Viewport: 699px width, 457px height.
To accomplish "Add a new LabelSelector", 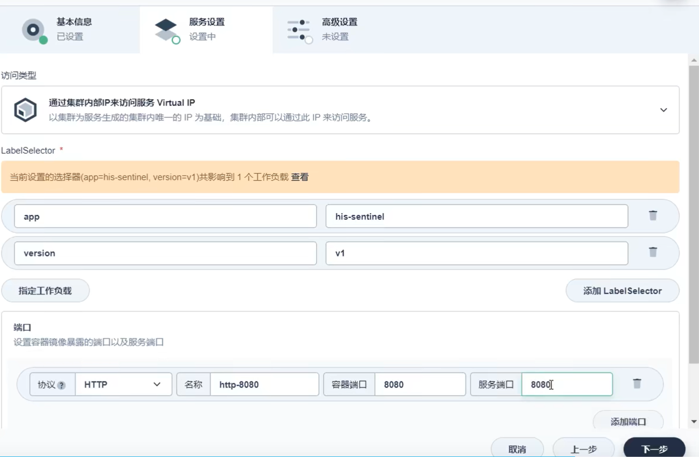I will [x=622, y=291].
